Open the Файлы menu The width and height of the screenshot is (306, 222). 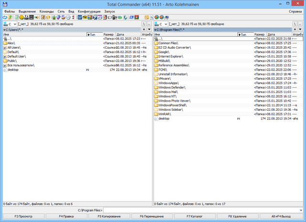pos(9,11)
